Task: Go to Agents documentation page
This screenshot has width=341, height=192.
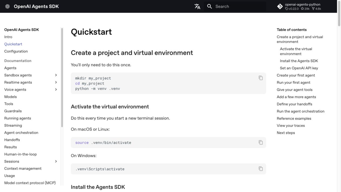Action: click(10, 68)
